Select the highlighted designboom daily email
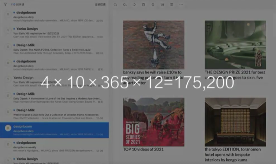This screenshot has height=164, width=276. tap(54, 130)
